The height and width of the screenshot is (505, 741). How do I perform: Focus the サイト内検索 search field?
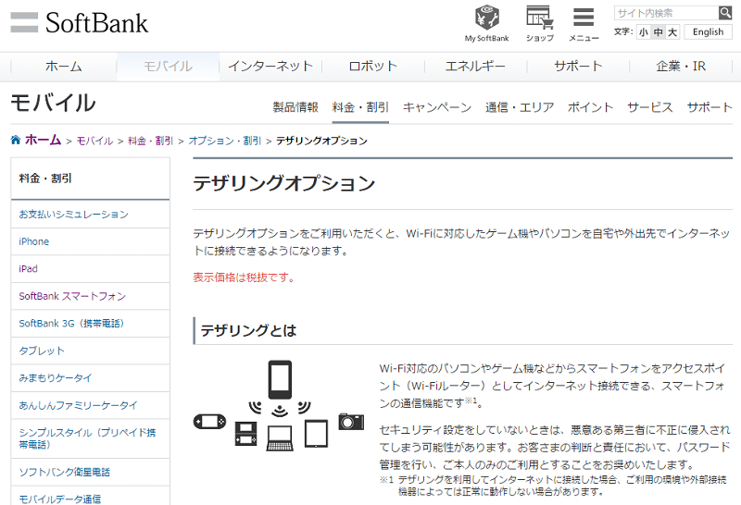(666, 13)
